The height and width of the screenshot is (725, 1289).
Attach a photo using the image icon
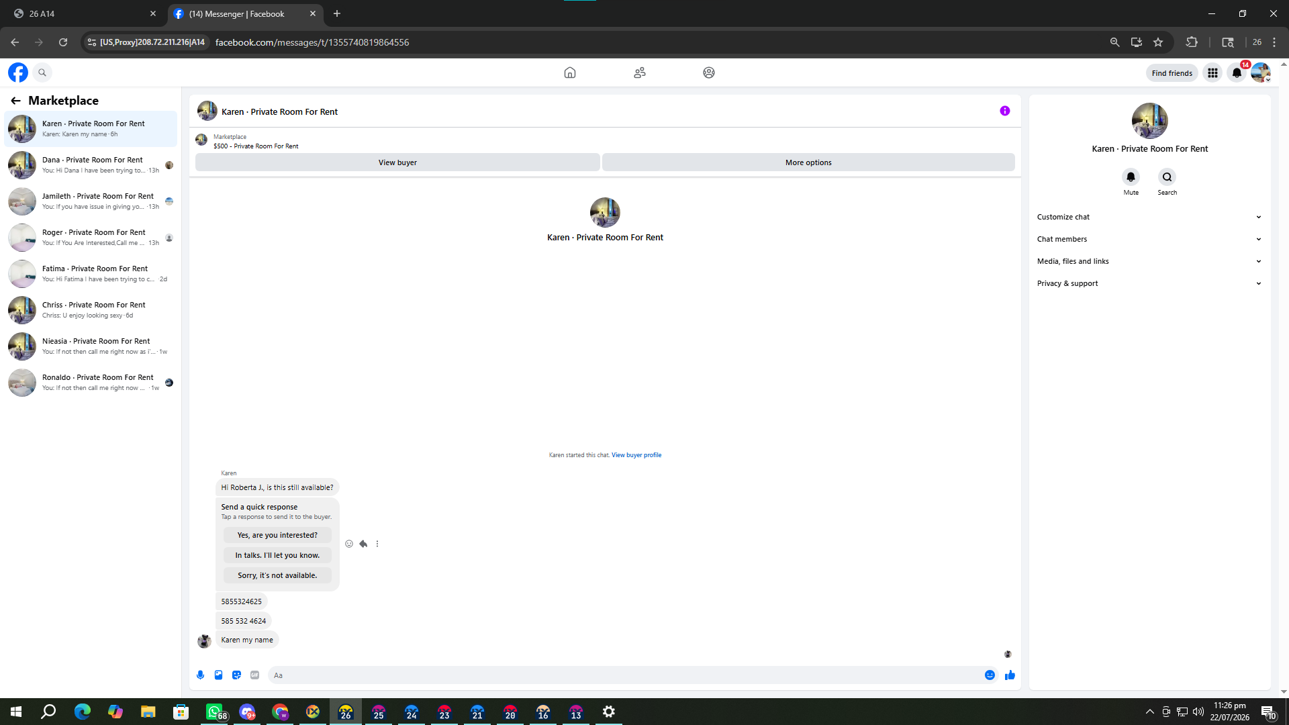pyautogui.click(x=219, y=675)
